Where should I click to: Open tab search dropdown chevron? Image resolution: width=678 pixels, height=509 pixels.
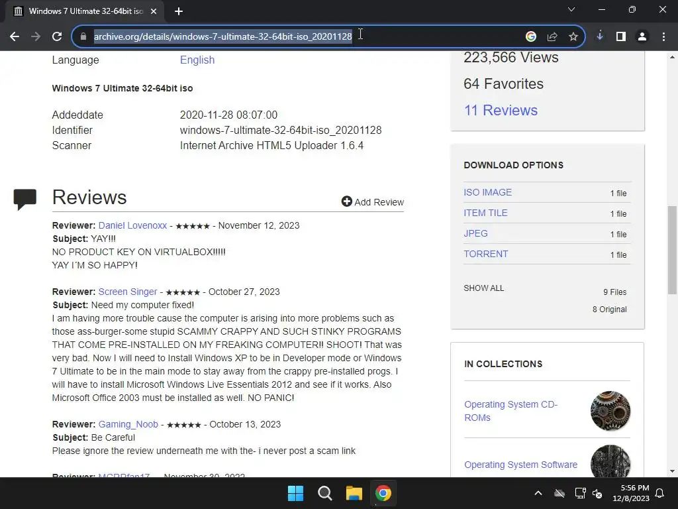tap(571, 9)
